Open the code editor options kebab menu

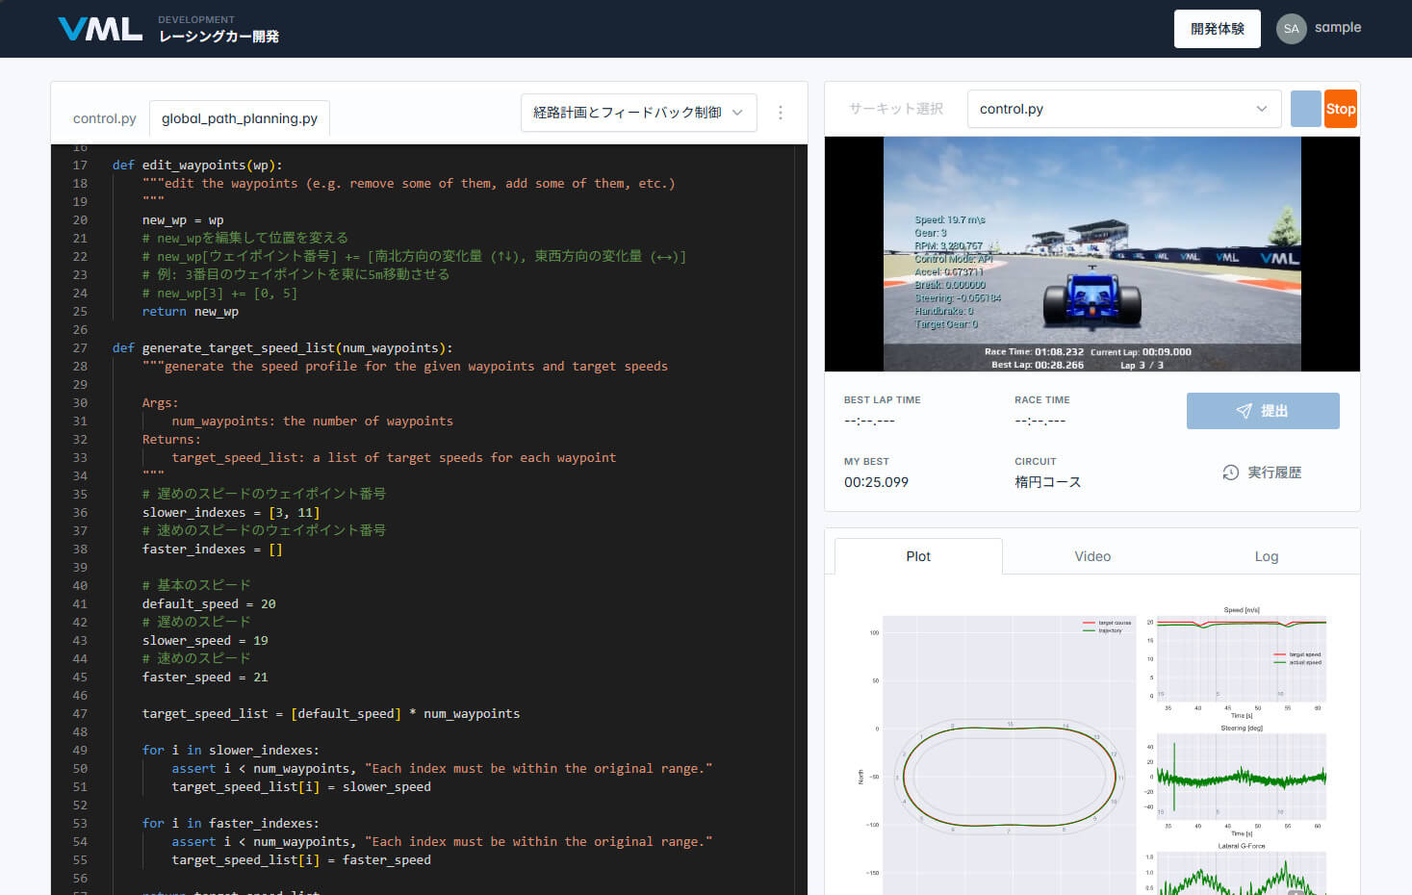pyautogui.click(x=781, y=113)
